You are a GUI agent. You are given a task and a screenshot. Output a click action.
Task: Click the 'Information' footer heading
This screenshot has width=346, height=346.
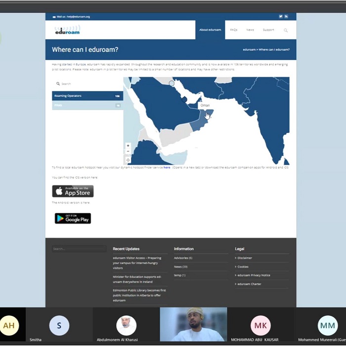(x=183, y=249)
